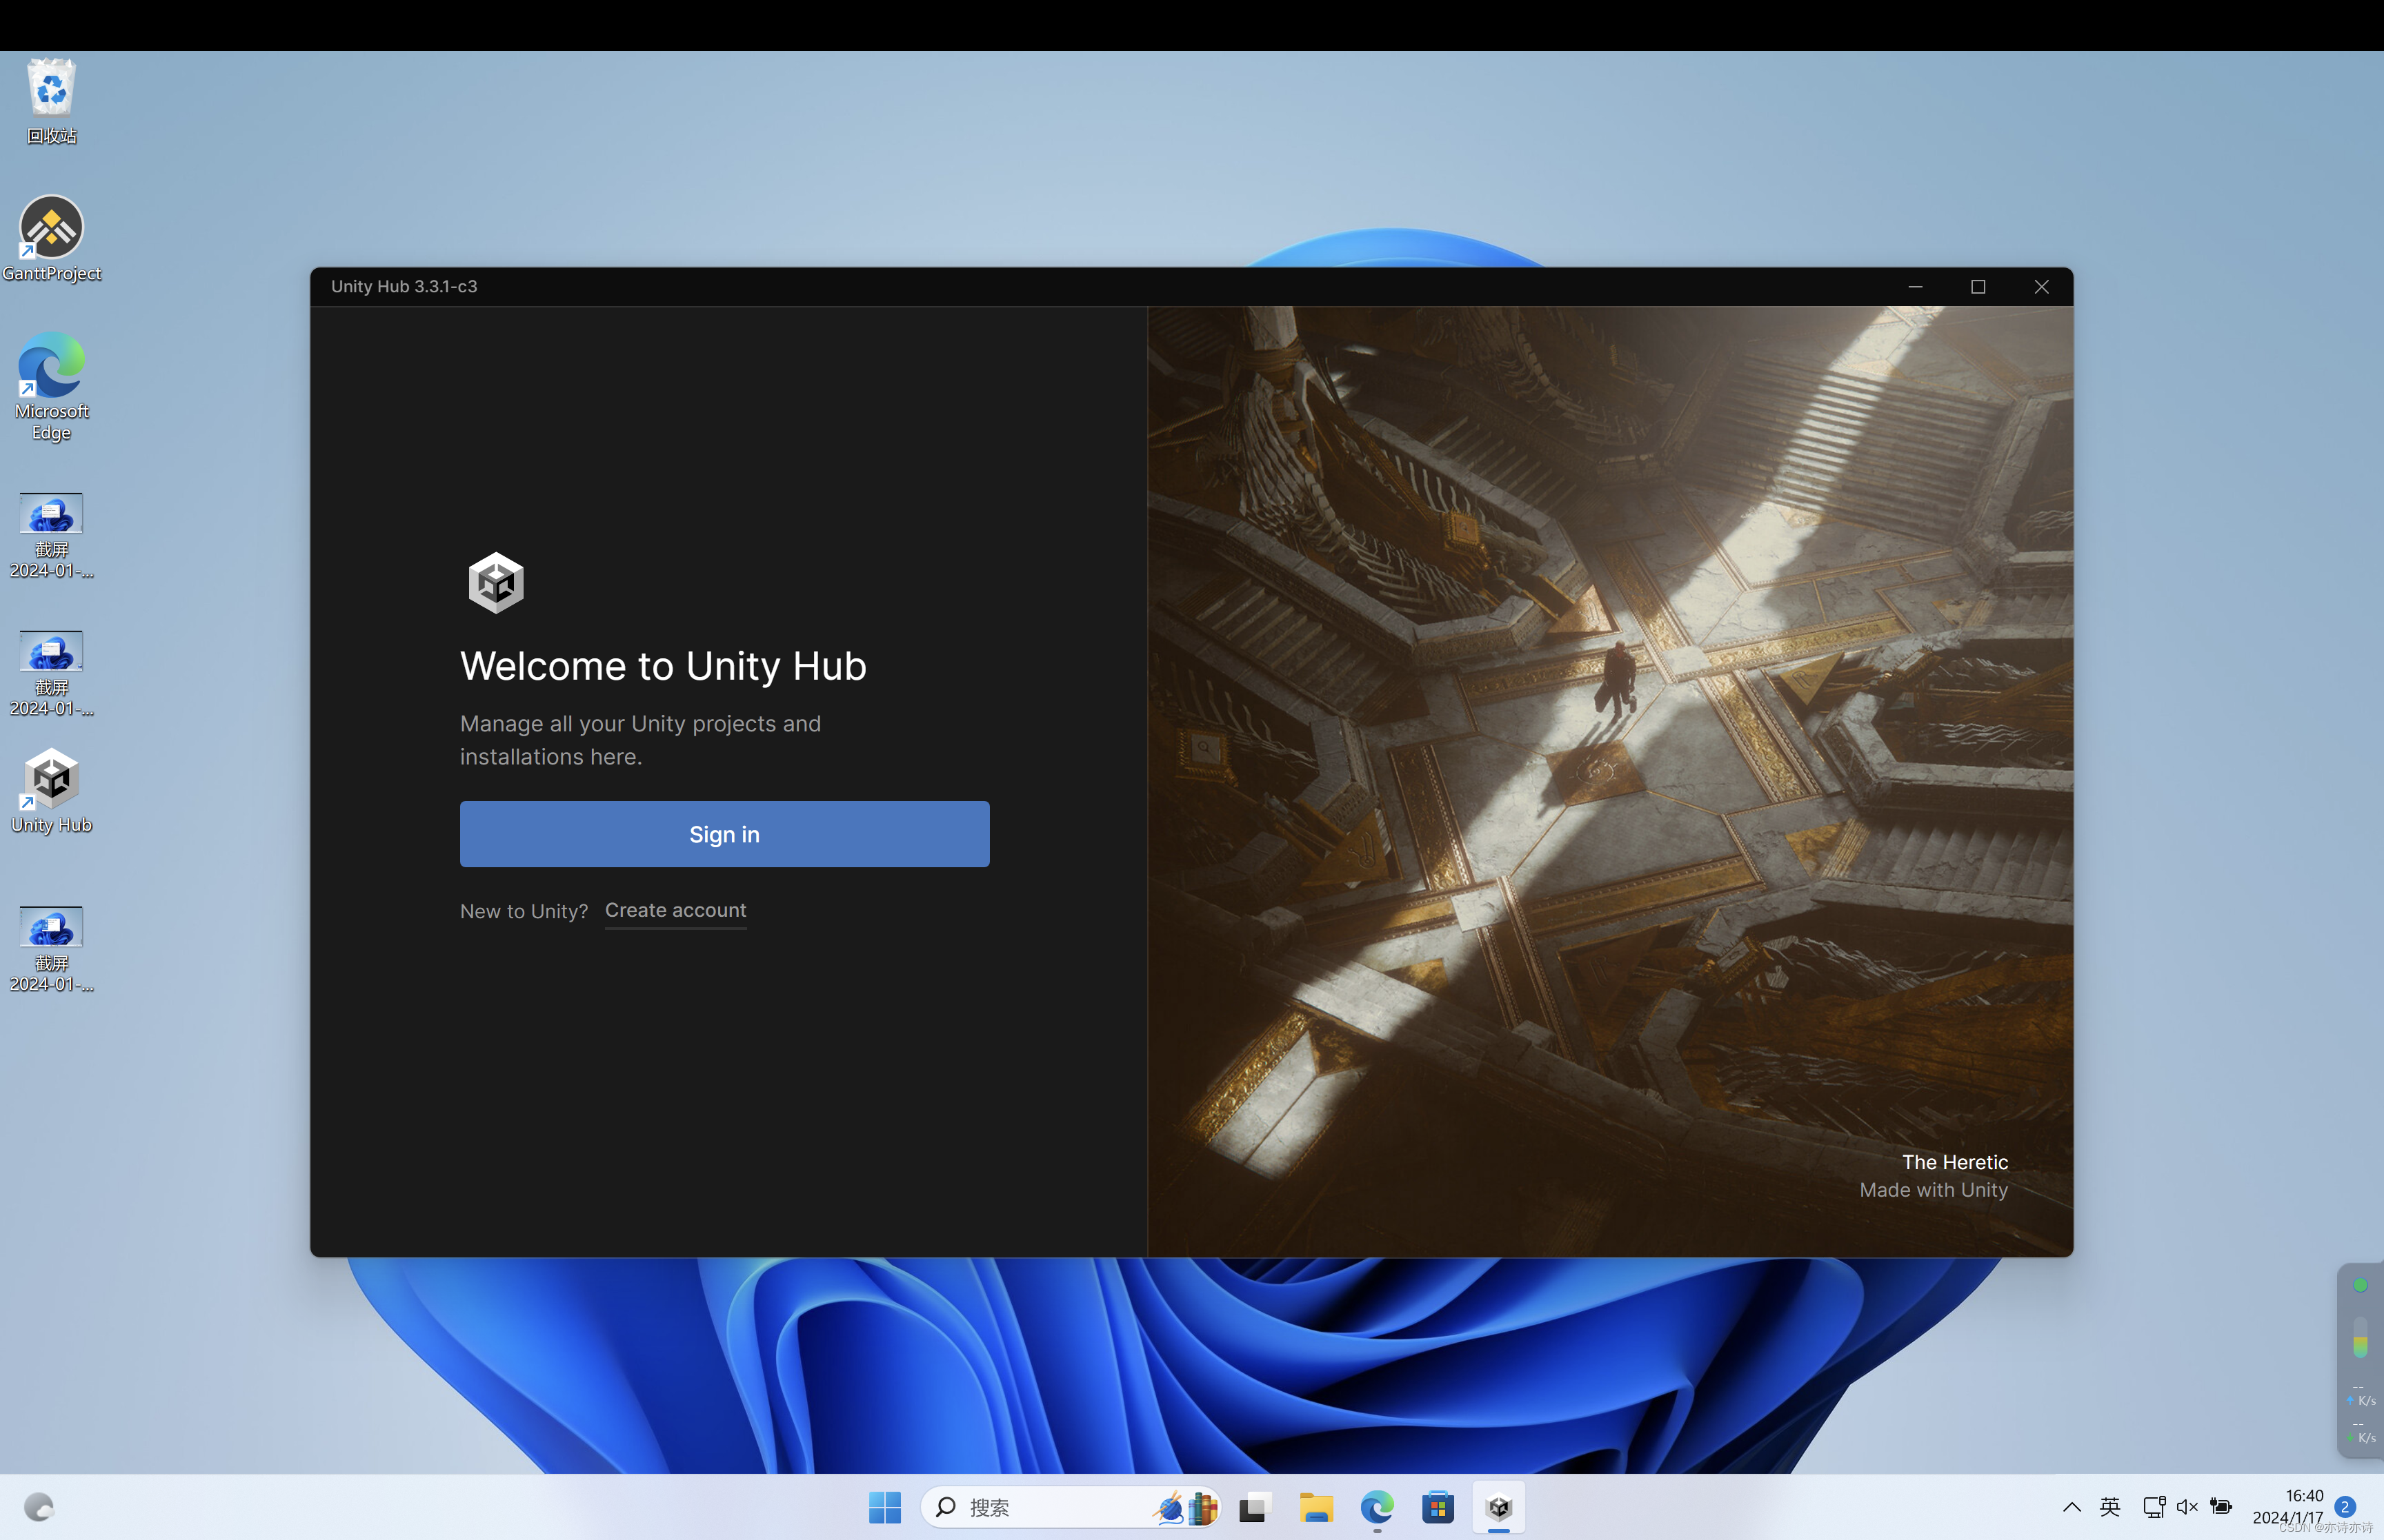Open the clock and date panel
The width and height of the screenshot is (2384, 1540).
point(2288,1507)
